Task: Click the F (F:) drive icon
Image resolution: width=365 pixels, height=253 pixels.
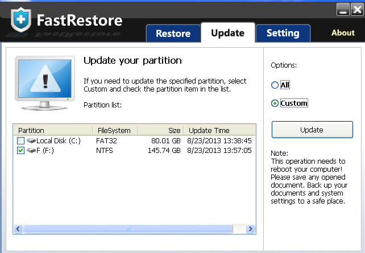Action: pyautogui.click(x=31, y=151)
